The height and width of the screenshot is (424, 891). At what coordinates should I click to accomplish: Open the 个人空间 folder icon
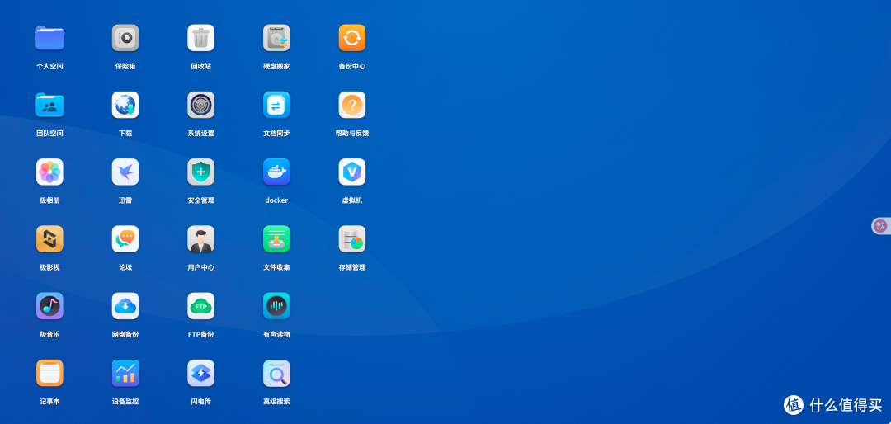pos(49,38)
